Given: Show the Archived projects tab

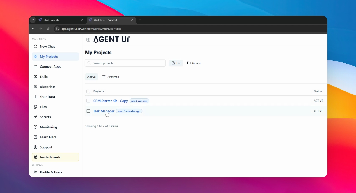Looking at the screenshot, I should coord(111,77).
